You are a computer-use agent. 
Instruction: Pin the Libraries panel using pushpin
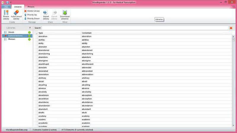[30, 28]
